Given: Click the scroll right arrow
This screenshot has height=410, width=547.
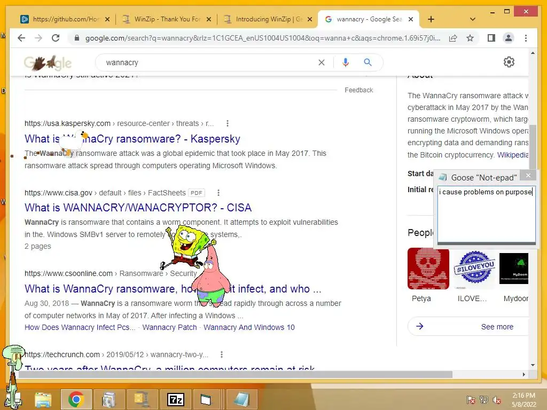Looking at the screenshot, I should point(523,374).
